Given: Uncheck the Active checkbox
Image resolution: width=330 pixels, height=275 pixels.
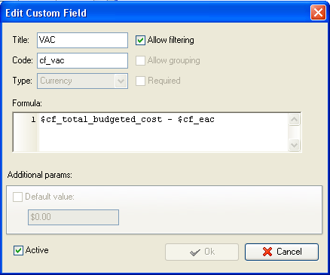Looking at the screenshot, I should 18,250.
